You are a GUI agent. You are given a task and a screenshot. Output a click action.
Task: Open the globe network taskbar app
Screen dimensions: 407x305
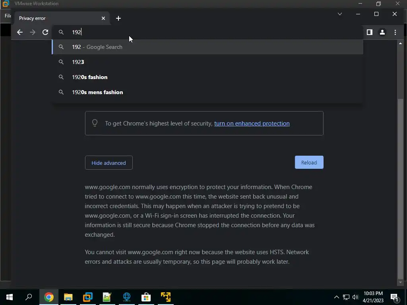coord(127,297)
